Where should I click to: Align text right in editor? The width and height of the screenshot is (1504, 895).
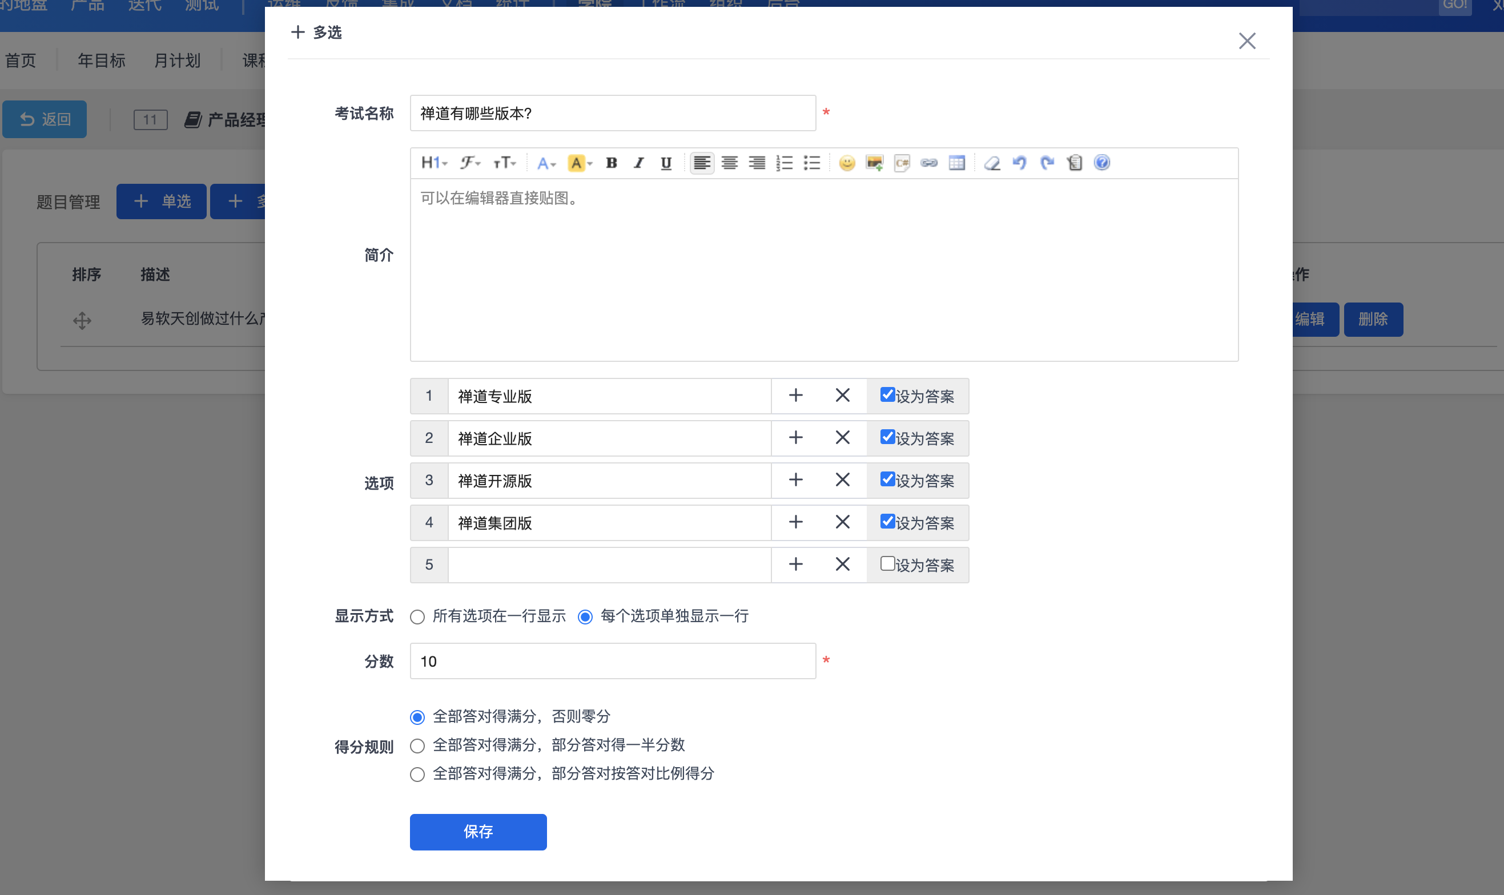[x=757, y=163]
